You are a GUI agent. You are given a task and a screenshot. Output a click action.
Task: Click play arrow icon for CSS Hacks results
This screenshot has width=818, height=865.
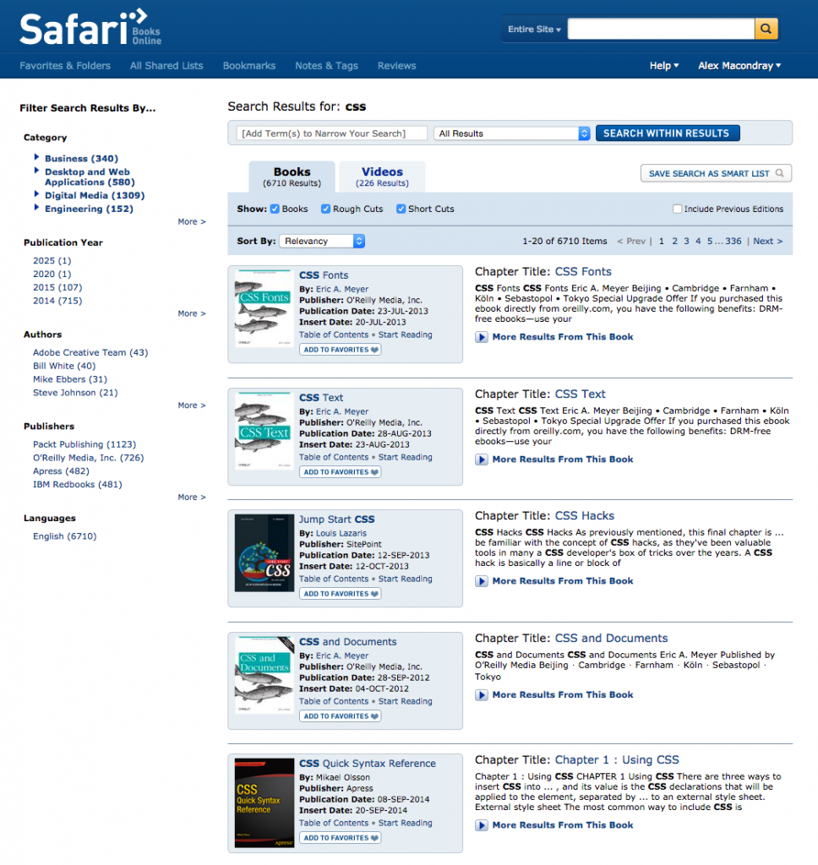point(482,581)
